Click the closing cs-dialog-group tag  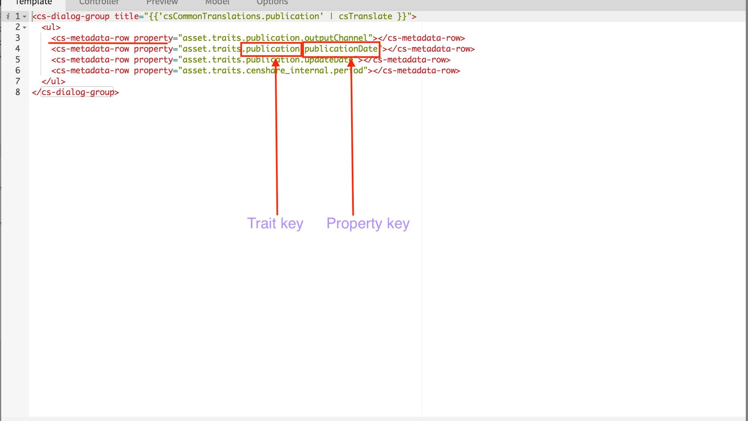[76, 92]
